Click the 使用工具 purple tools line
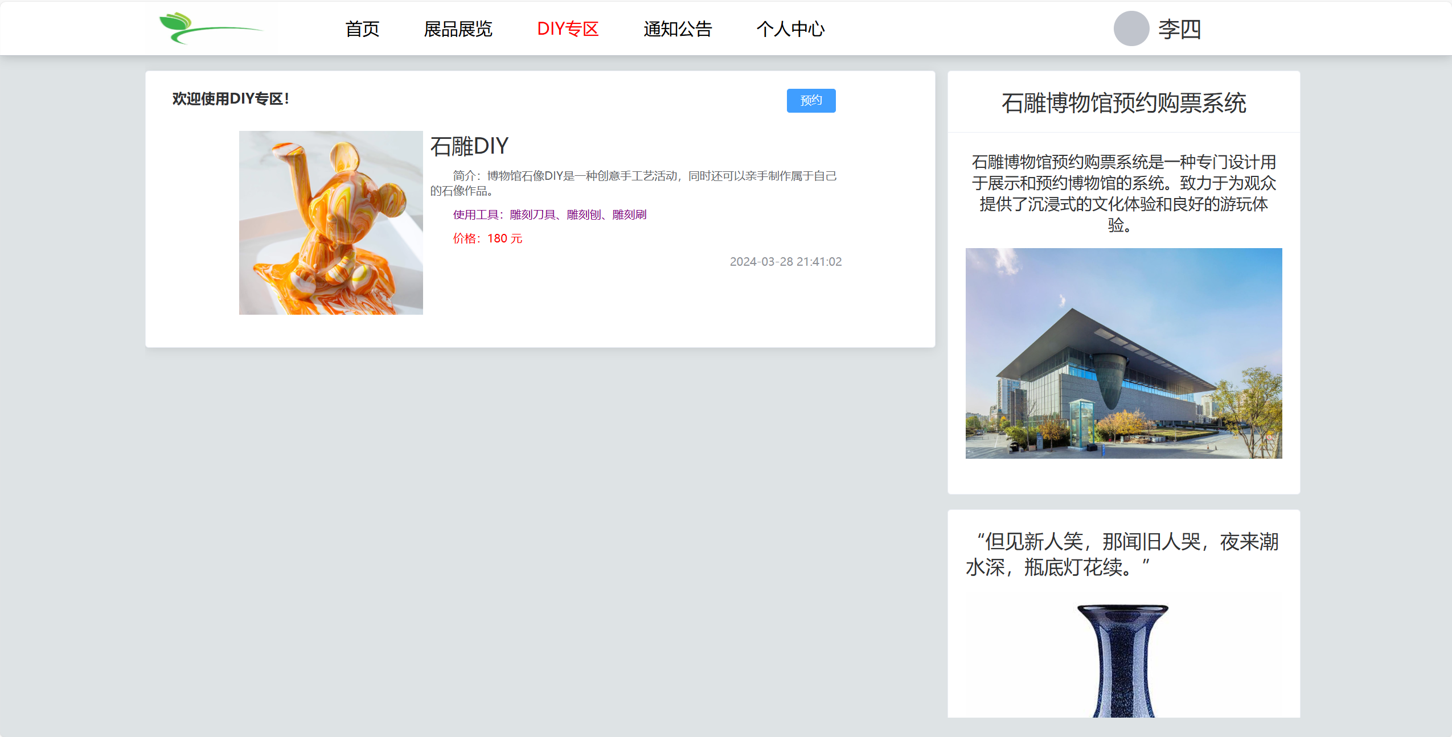The height and width of the screenshot is (737, 1452). [x=549, y=215]
